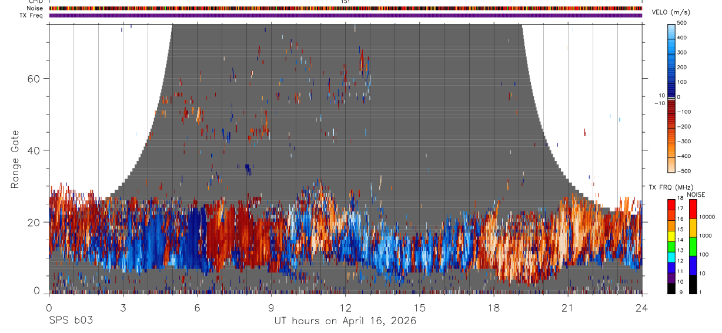
Task: Click the 'Range Gate' vertical axis title
Action: [16, 159]
